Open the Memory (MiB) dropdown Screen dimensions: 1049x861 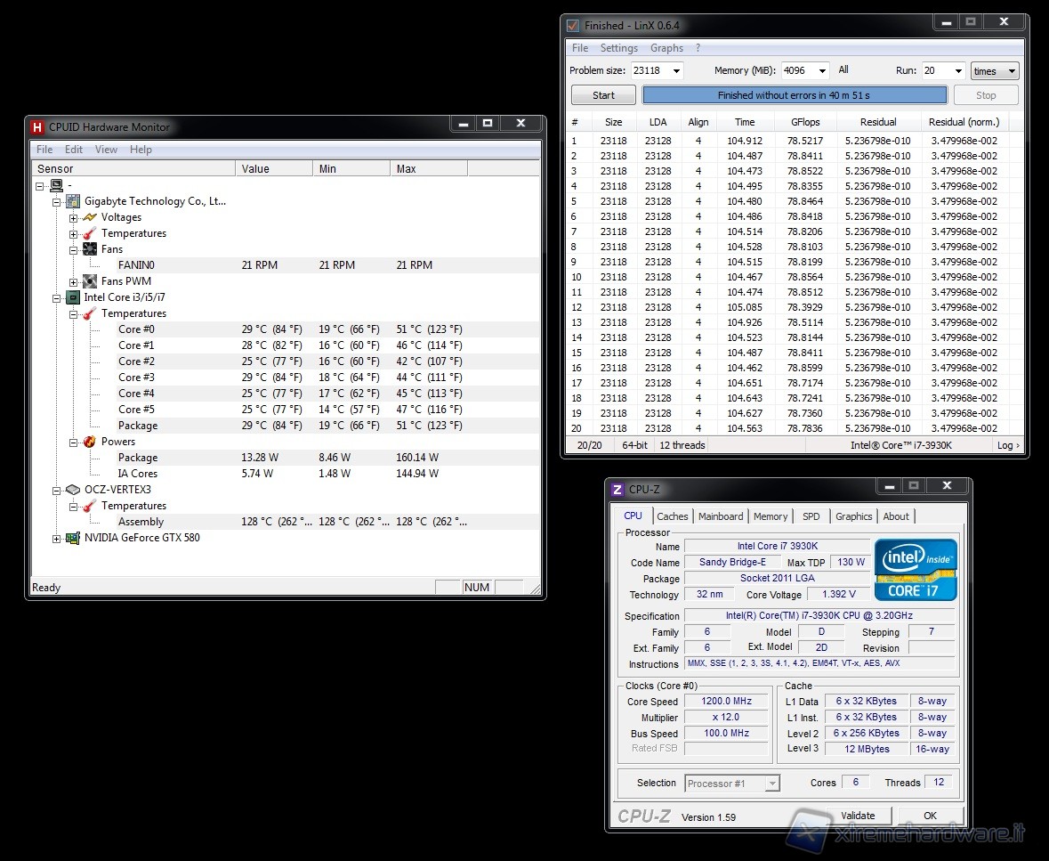(820, 71)
